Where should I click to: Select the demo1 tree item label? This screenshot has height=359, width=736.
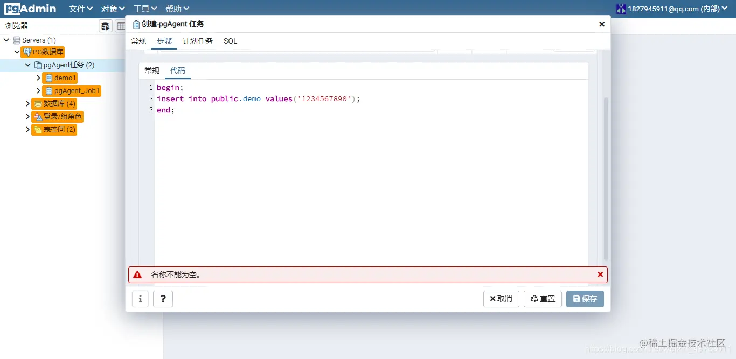coord(65,78)
